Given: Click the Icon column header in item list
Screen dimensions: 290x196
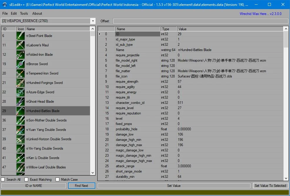Looking at the screenshot, I should 21,29.
